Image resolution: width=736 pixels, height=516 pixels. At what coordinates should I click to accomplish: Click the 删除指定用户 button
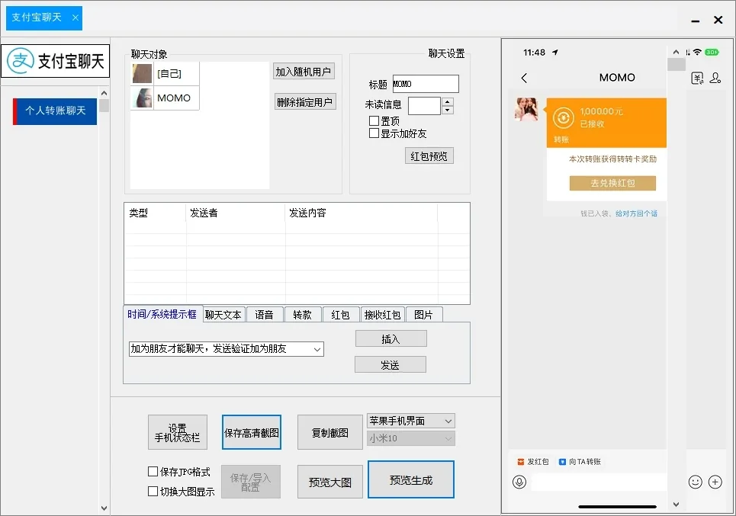(x=305, y=102)
